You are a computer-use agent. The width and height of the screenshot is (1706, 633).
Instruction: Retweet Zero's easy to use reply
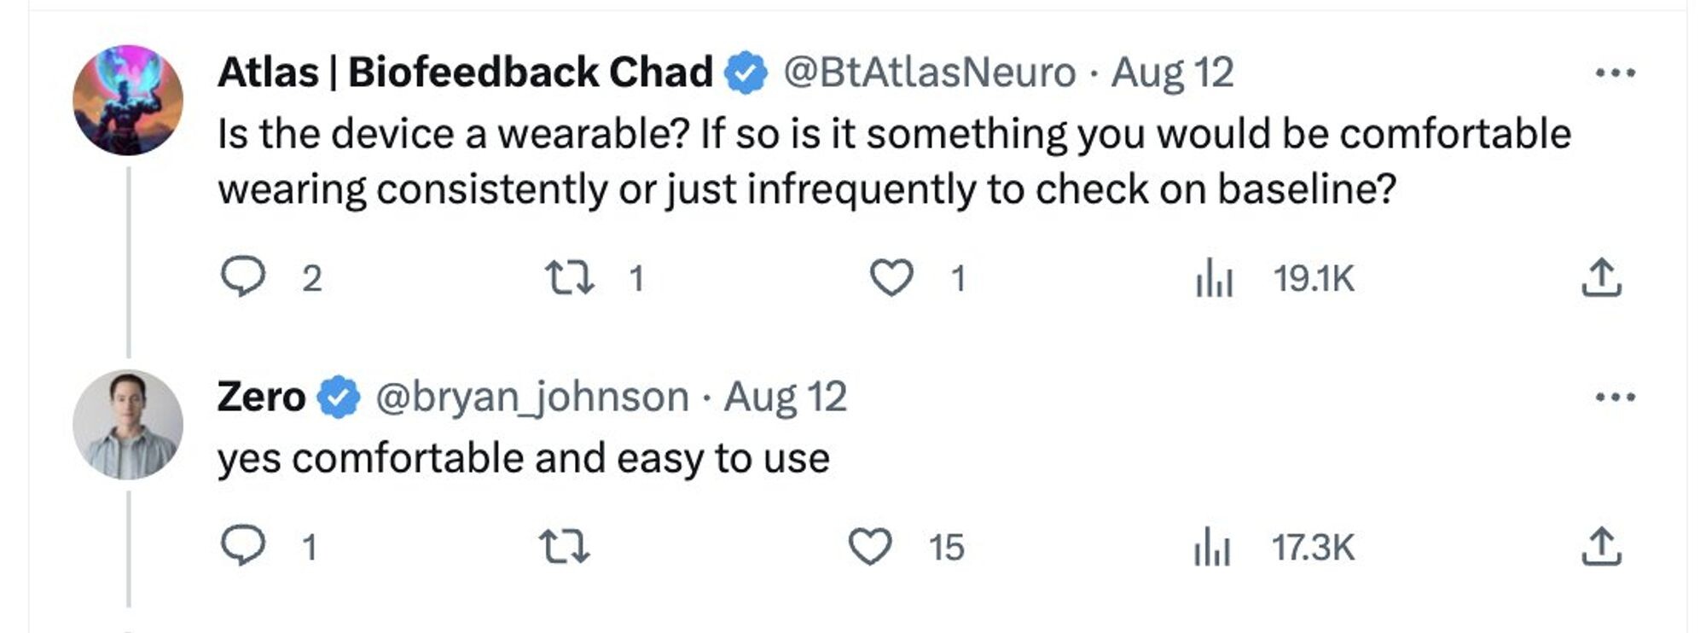click(x=565, y=547)
